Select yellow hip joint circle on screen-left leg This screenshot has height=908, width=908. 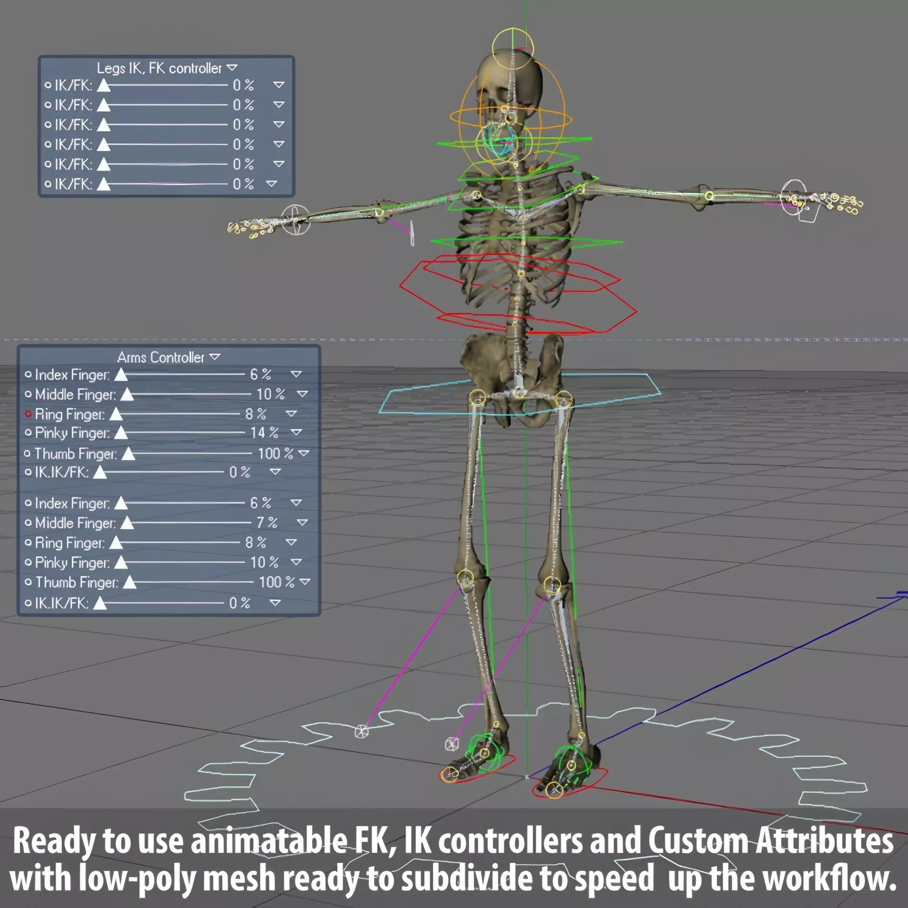478,398
